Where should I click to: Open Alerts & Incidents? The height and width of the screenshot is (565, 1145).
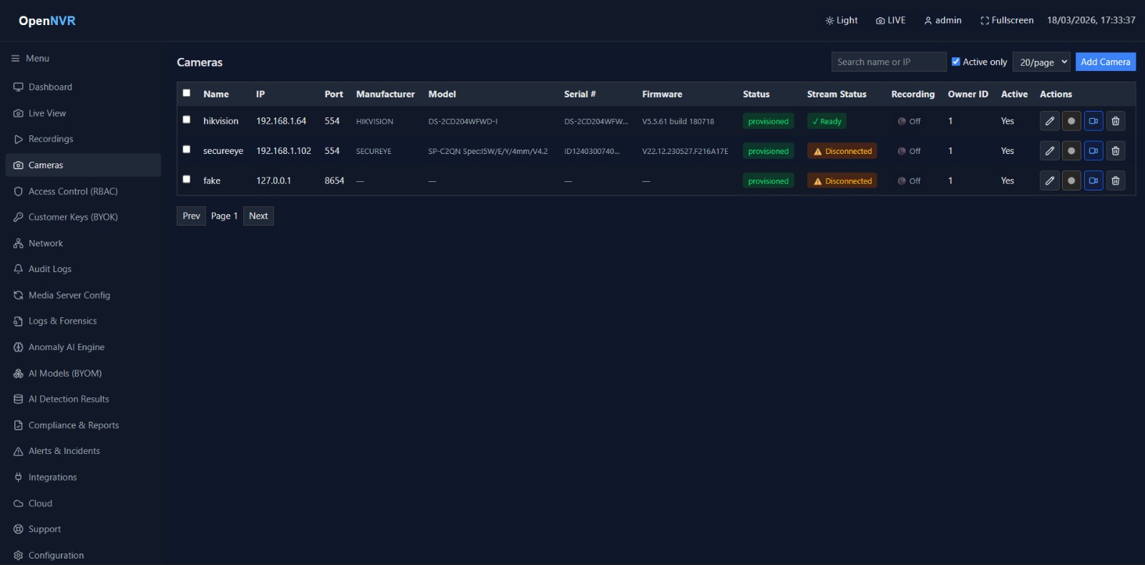pos(83,451)
